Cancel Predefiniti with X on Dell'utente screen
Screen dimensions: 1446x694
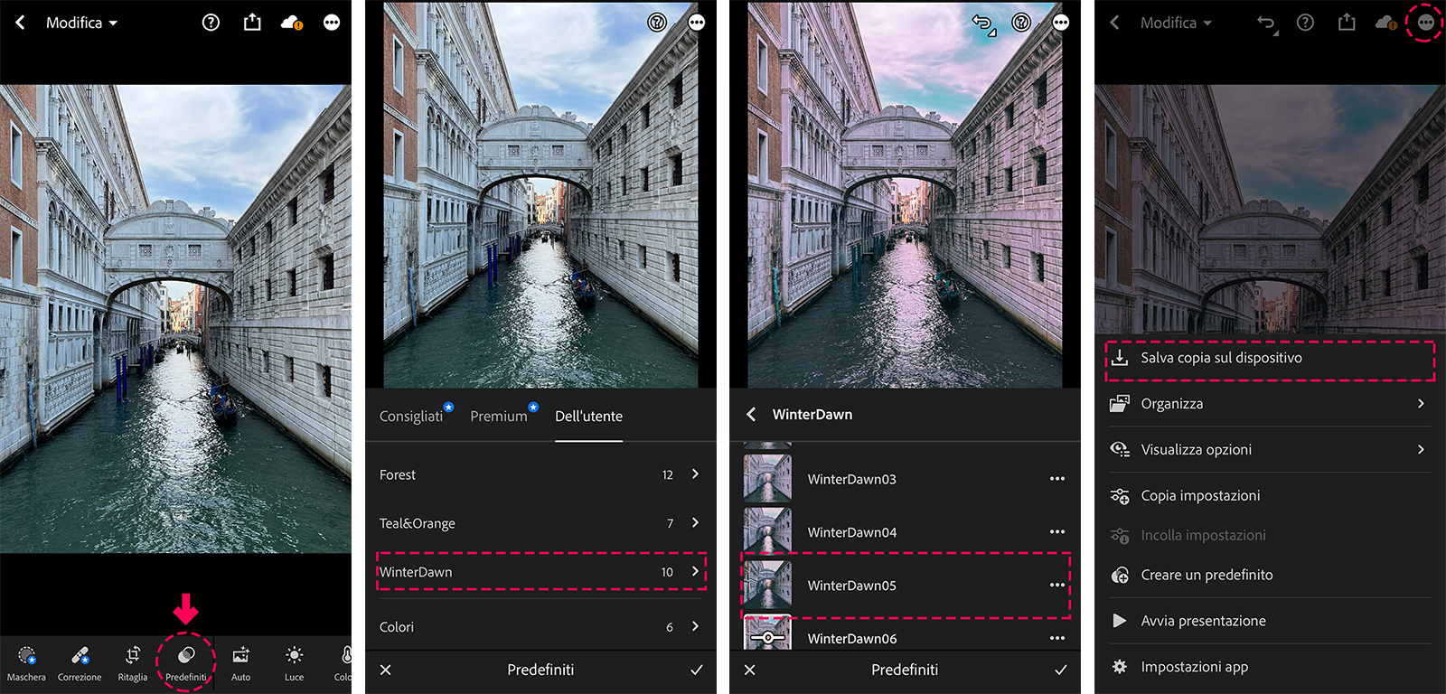(x=386, y=670)
